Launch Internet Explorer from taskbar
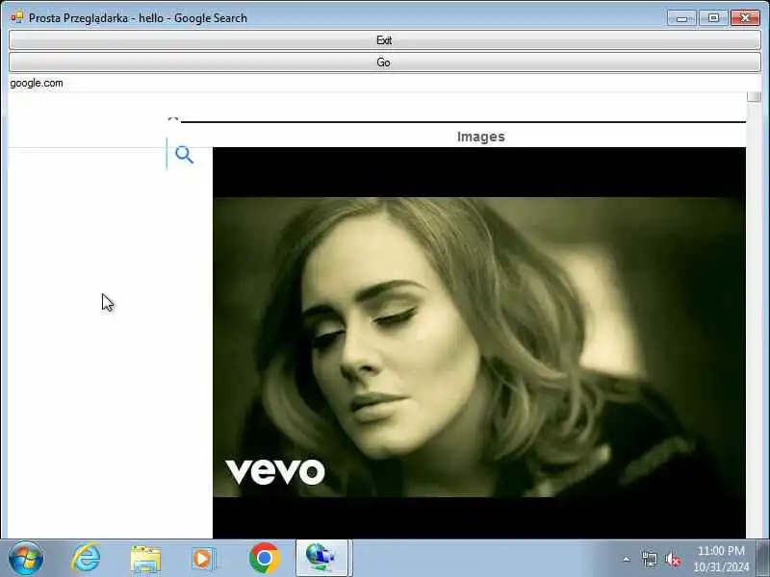 [86, 558]
